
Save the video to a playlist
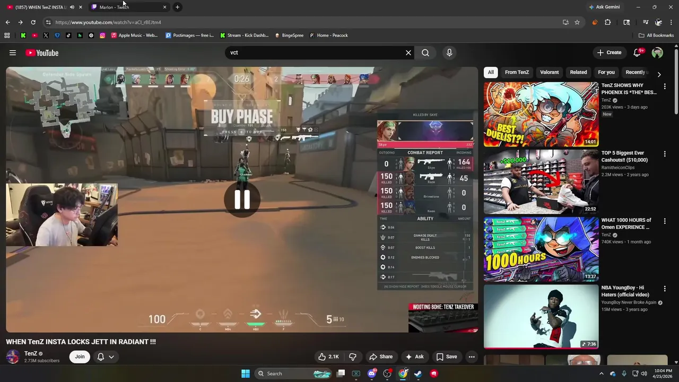[x=447, y=357]
